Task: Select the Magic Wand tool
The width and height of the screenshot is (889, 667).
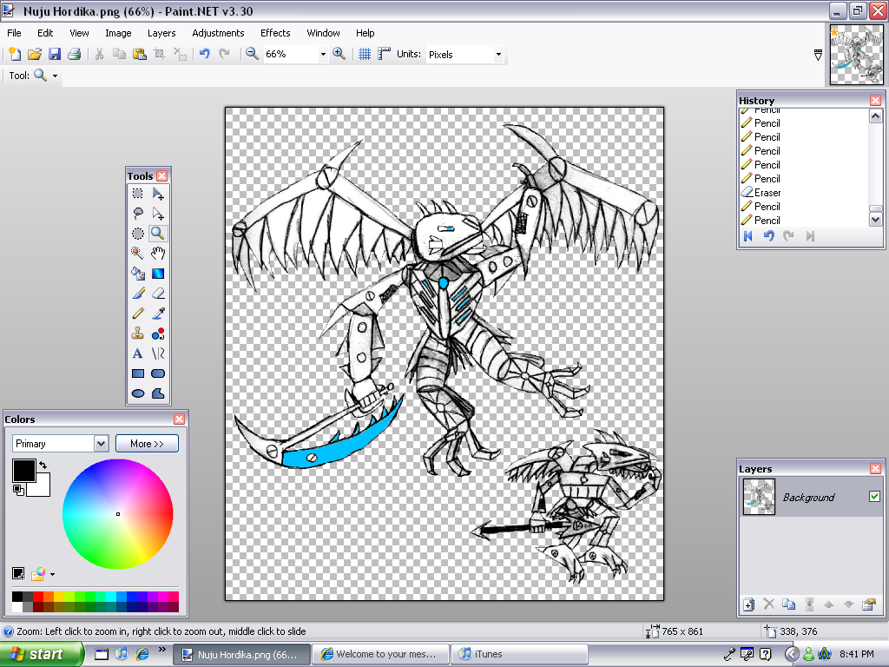Action: coord(137,253)
